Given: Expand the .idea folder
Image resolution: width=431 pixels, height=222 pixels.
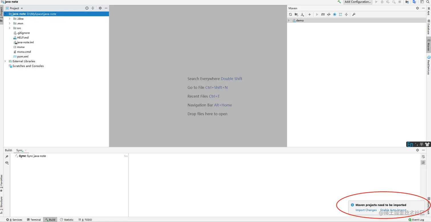Looking at the screenshot, I should click(10, 19).
